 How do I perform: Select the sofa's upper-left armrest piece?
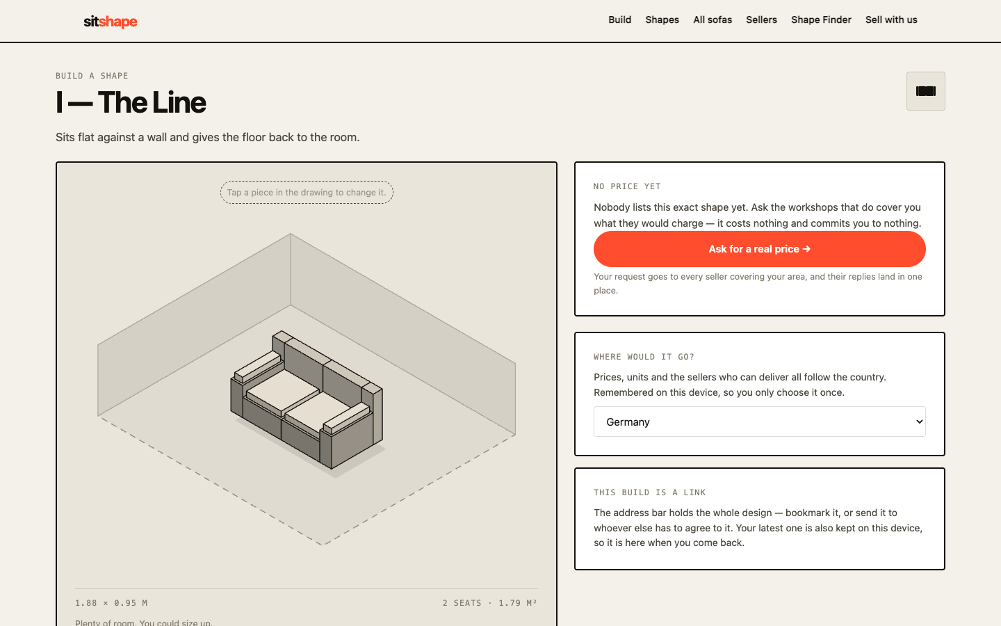(259, 365)
